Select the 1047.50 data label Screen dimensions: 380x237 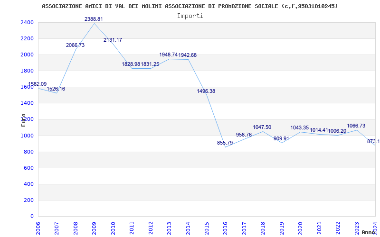coord(262,127)
